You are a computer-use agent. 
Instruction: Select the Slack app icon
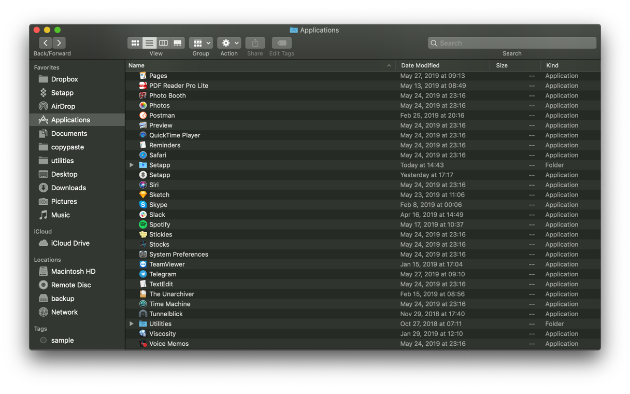pos(143,215)
